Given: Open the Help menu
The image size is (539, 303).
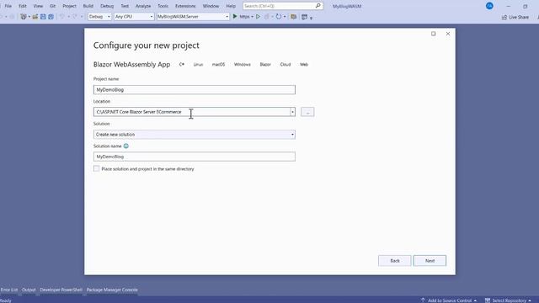Looking at the screenshot, I should click(x=231, y=6).
